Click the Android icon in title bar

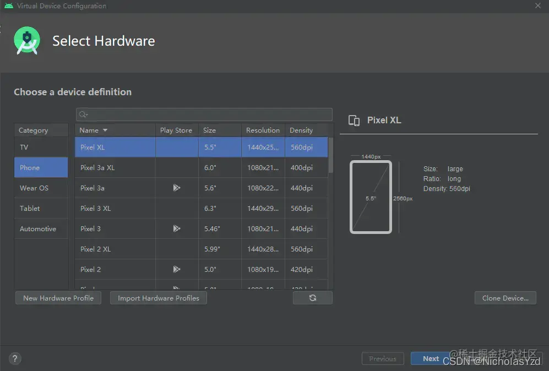[9, 6]
